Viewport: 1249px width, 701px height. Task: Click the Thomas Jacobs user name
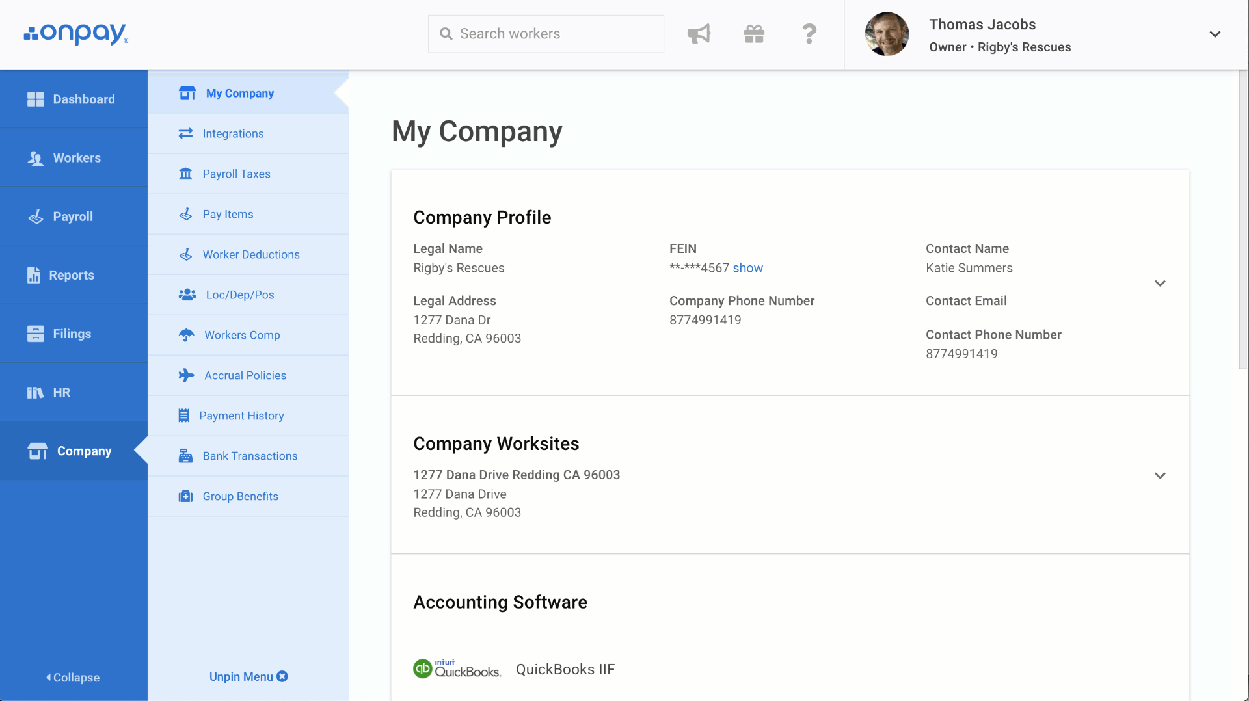982,24
